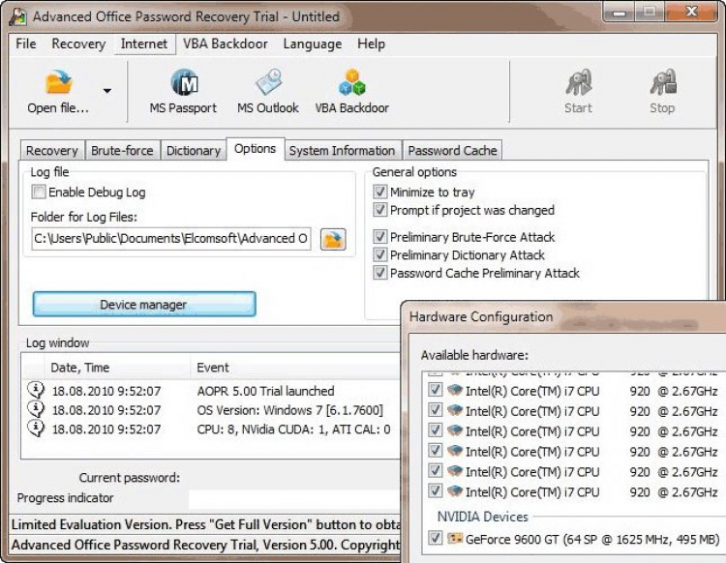Click info icon of AOPR Trial launched entry

(x=36, y=390)
